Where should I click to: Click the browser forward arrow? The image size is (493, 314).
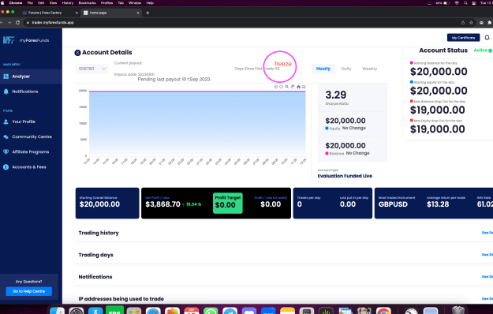coord(9,23)
